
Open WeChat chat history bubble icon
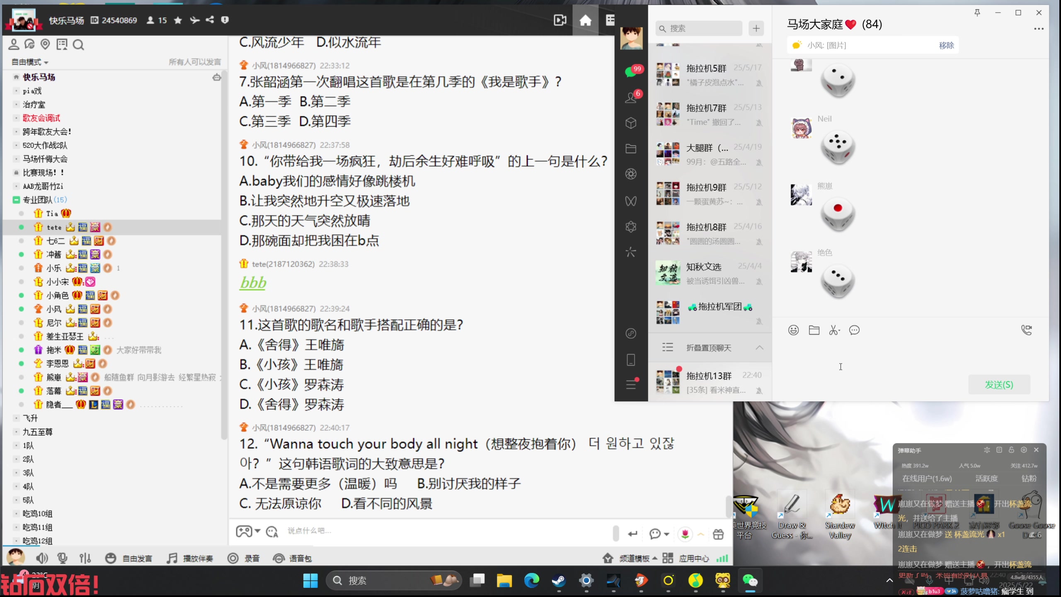coord(854,330)
